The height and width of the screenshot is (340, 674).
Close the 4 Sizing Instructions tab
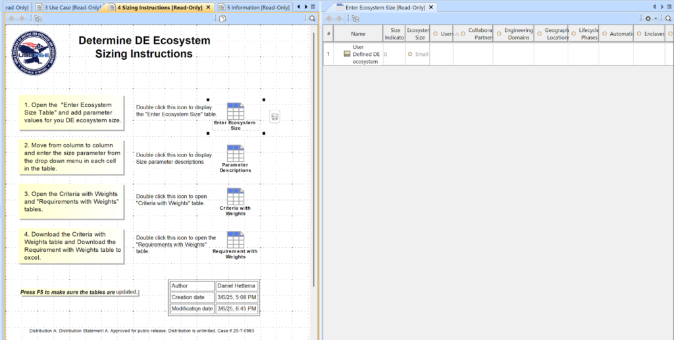tap(208, 7)
